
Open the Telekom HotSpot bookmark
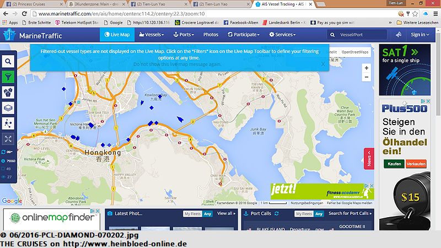click(x=77, y=23)
